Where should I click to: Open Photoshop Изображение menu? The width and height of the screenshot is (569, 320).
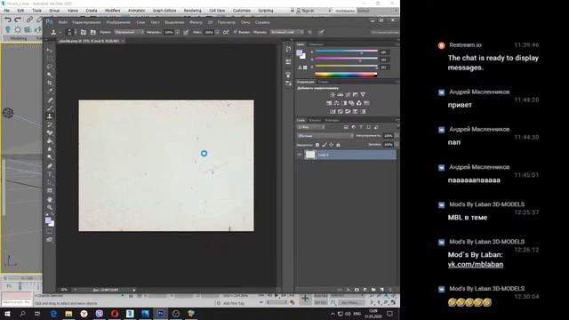tap(118, 22)
